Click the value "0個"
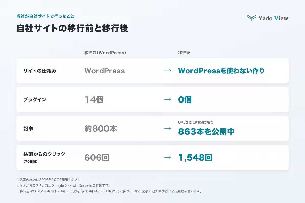This screenshot has width=305, height=203. tap(185, 100)
